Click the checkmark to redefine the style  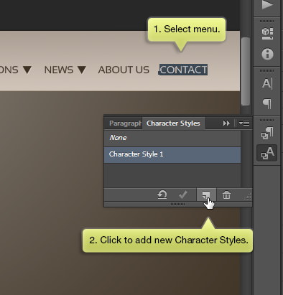pos(183,195)
